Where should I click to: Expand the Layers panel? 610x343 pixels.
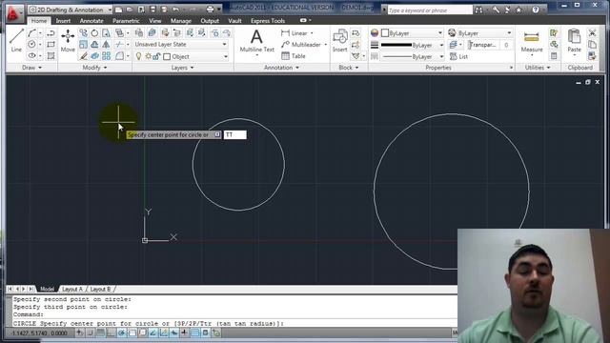point(182,68)
